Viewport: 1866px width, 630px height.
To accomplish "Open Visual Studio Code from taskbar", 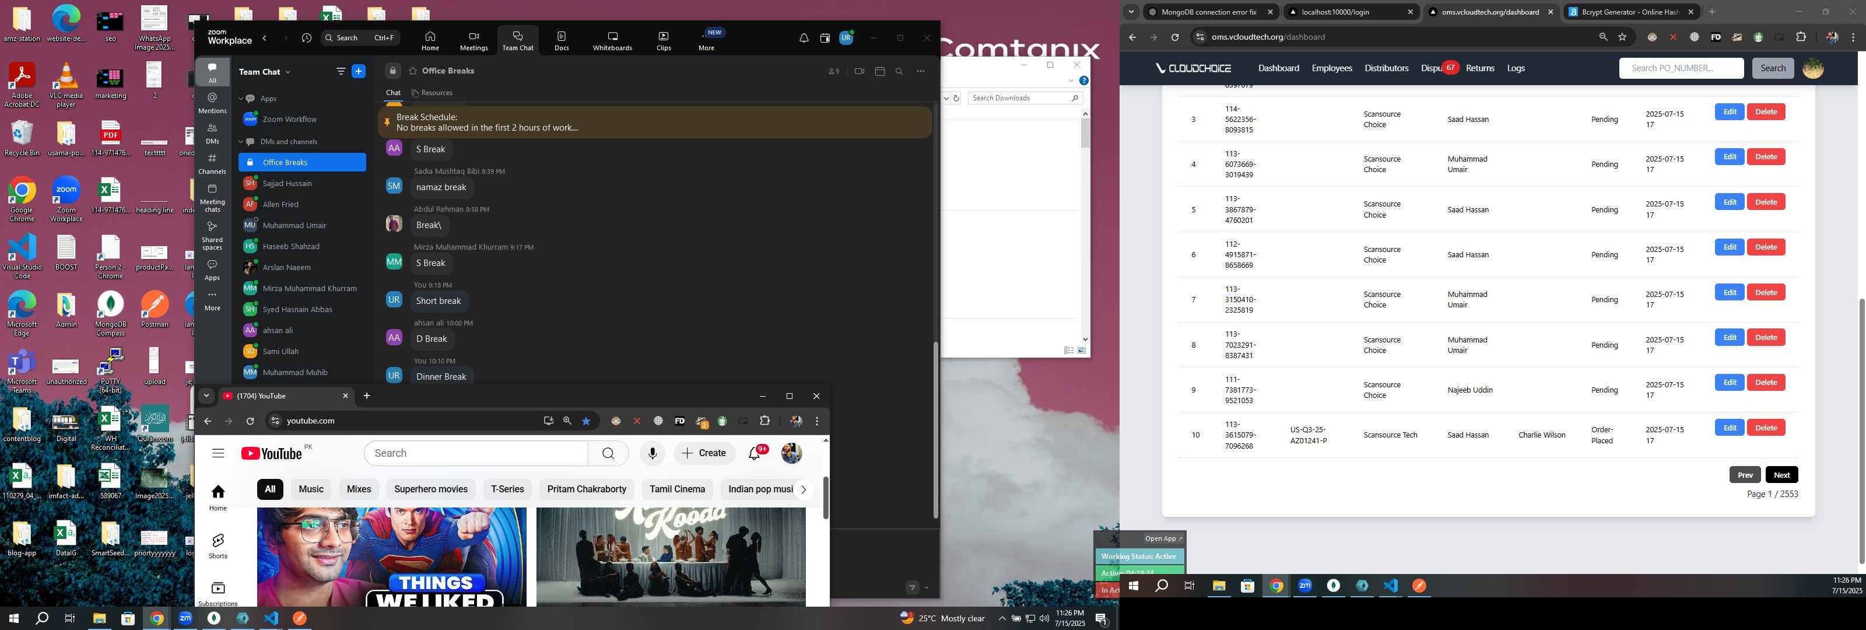I will [271, 618].
